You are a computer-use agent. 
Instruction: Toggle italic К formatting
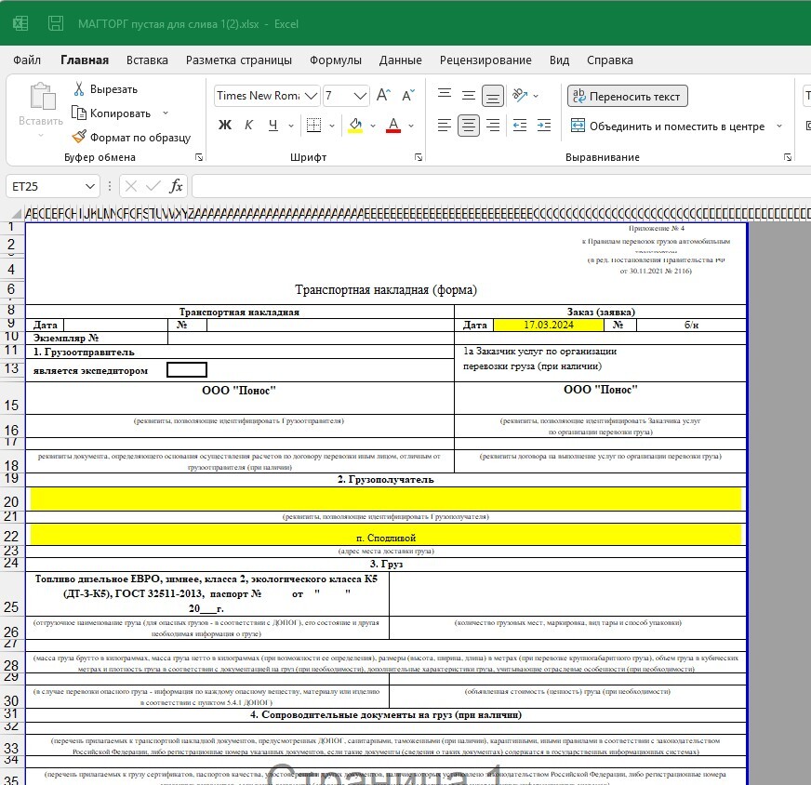point(248,125)
